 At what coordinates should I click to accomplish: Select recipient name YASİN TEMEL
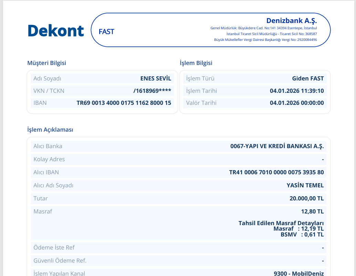(305, 185)
